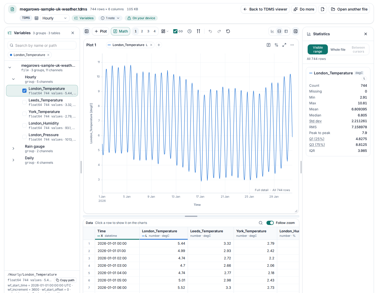Check the London_Humidity channel checkbox
Image resolution: width=378 pixels, height=293 pixels.
click(x=24, y=125)
